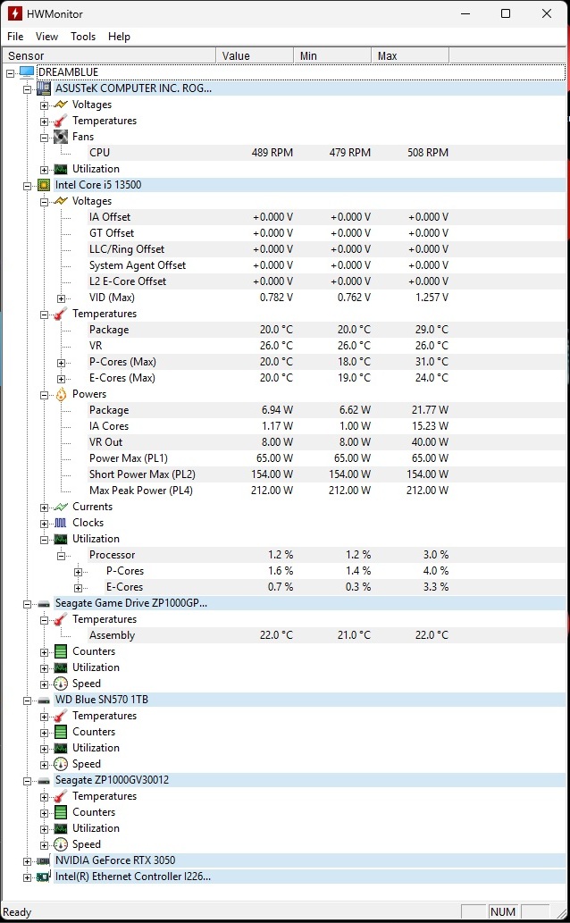
Task: Click the Intel Ethernet Controller network card icon
Action: pyautogui.click(x=44, y=877)
